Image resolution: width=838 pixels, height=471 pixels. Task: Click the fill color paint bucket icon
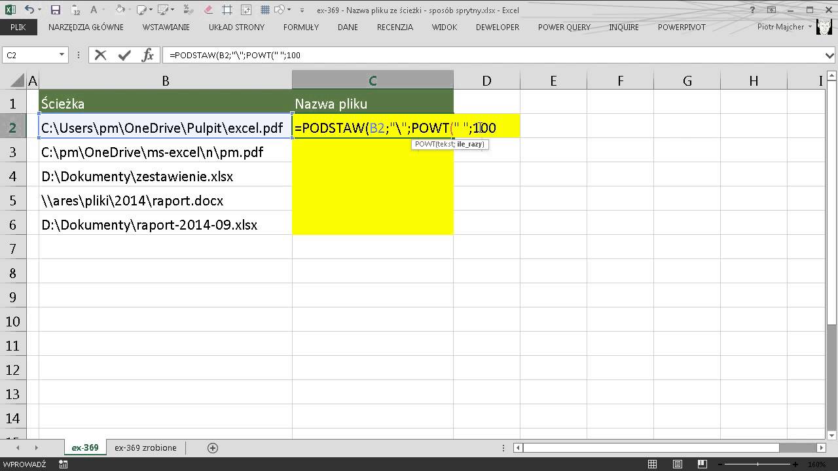point(120,10)
